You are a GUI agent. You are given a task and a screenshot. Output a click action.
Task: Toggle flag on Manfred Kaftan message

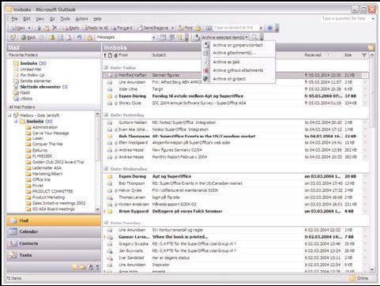365,75
